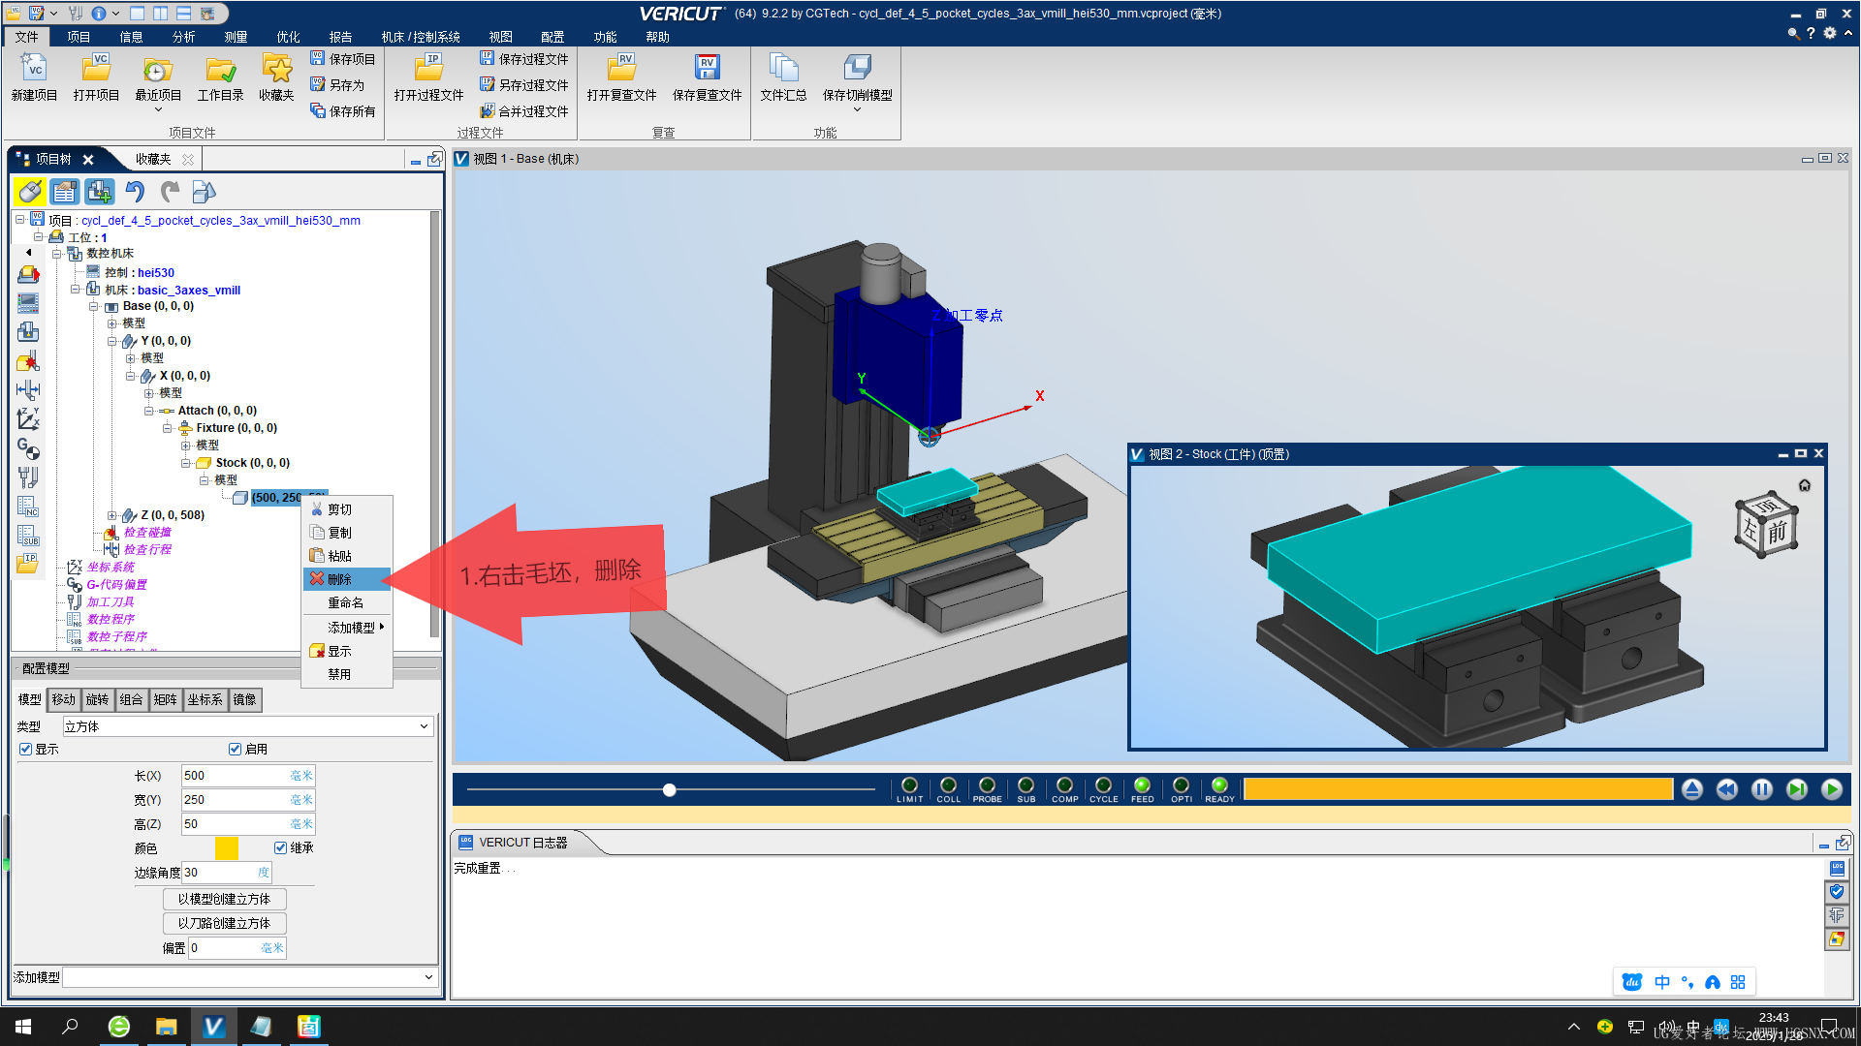The image size is (1861, 1046).
Task: Click the yellow mouse-pick icon in project tree toolbar
Action: (30, 192)
